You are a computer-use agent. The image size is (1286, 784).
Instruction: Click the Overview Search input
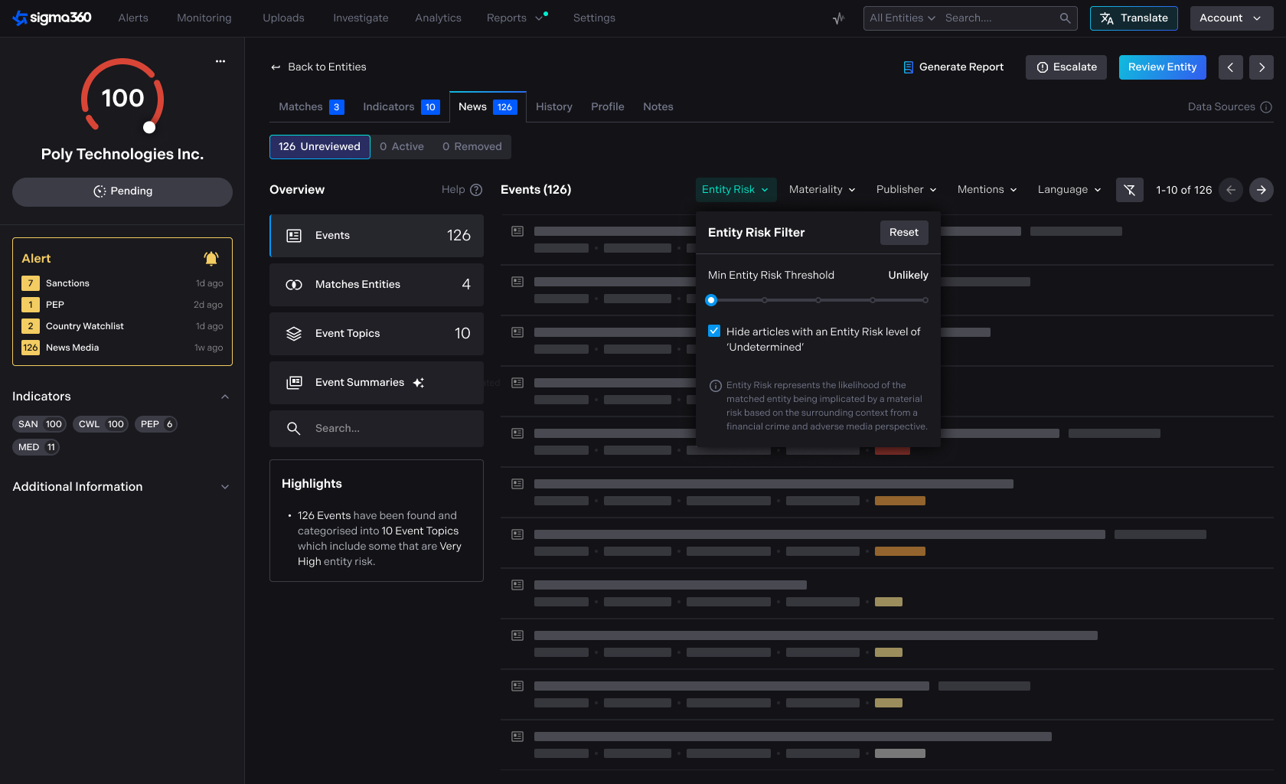(x=377, y=429)
